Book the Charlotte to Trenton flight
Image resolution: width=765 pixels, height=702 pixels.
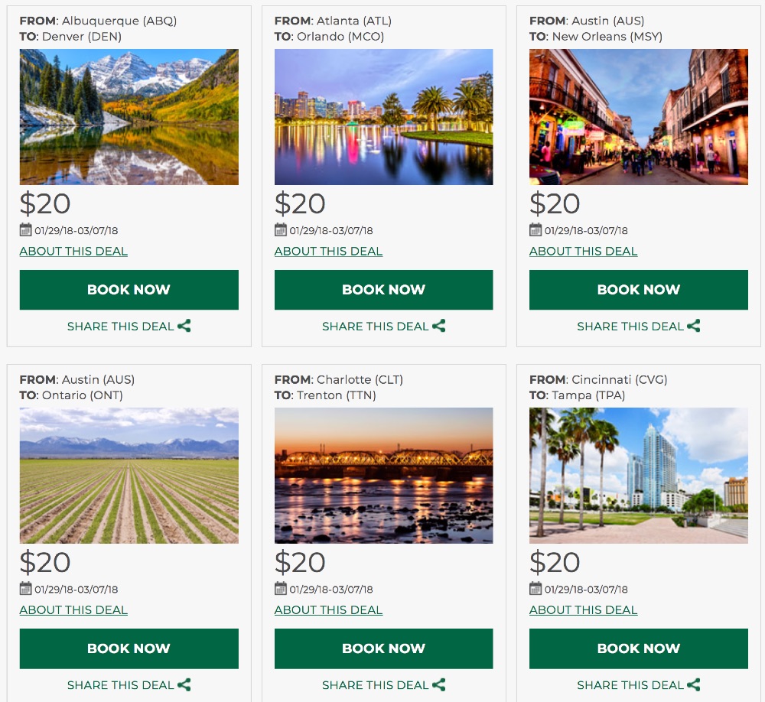383,648
